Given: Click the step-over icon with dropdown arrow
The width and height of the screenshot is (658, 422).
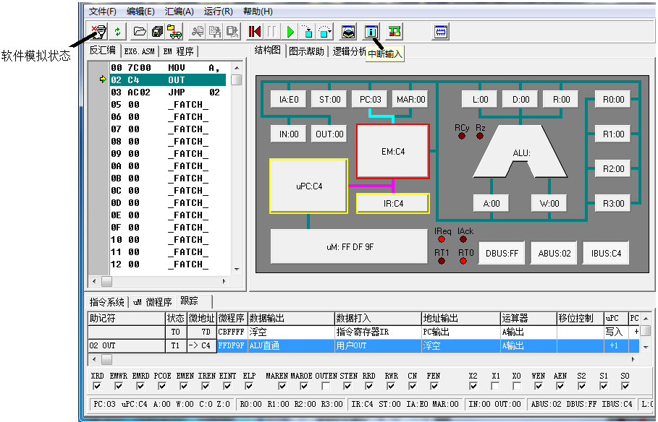Looking at the screenshot, I should point(325,31).
